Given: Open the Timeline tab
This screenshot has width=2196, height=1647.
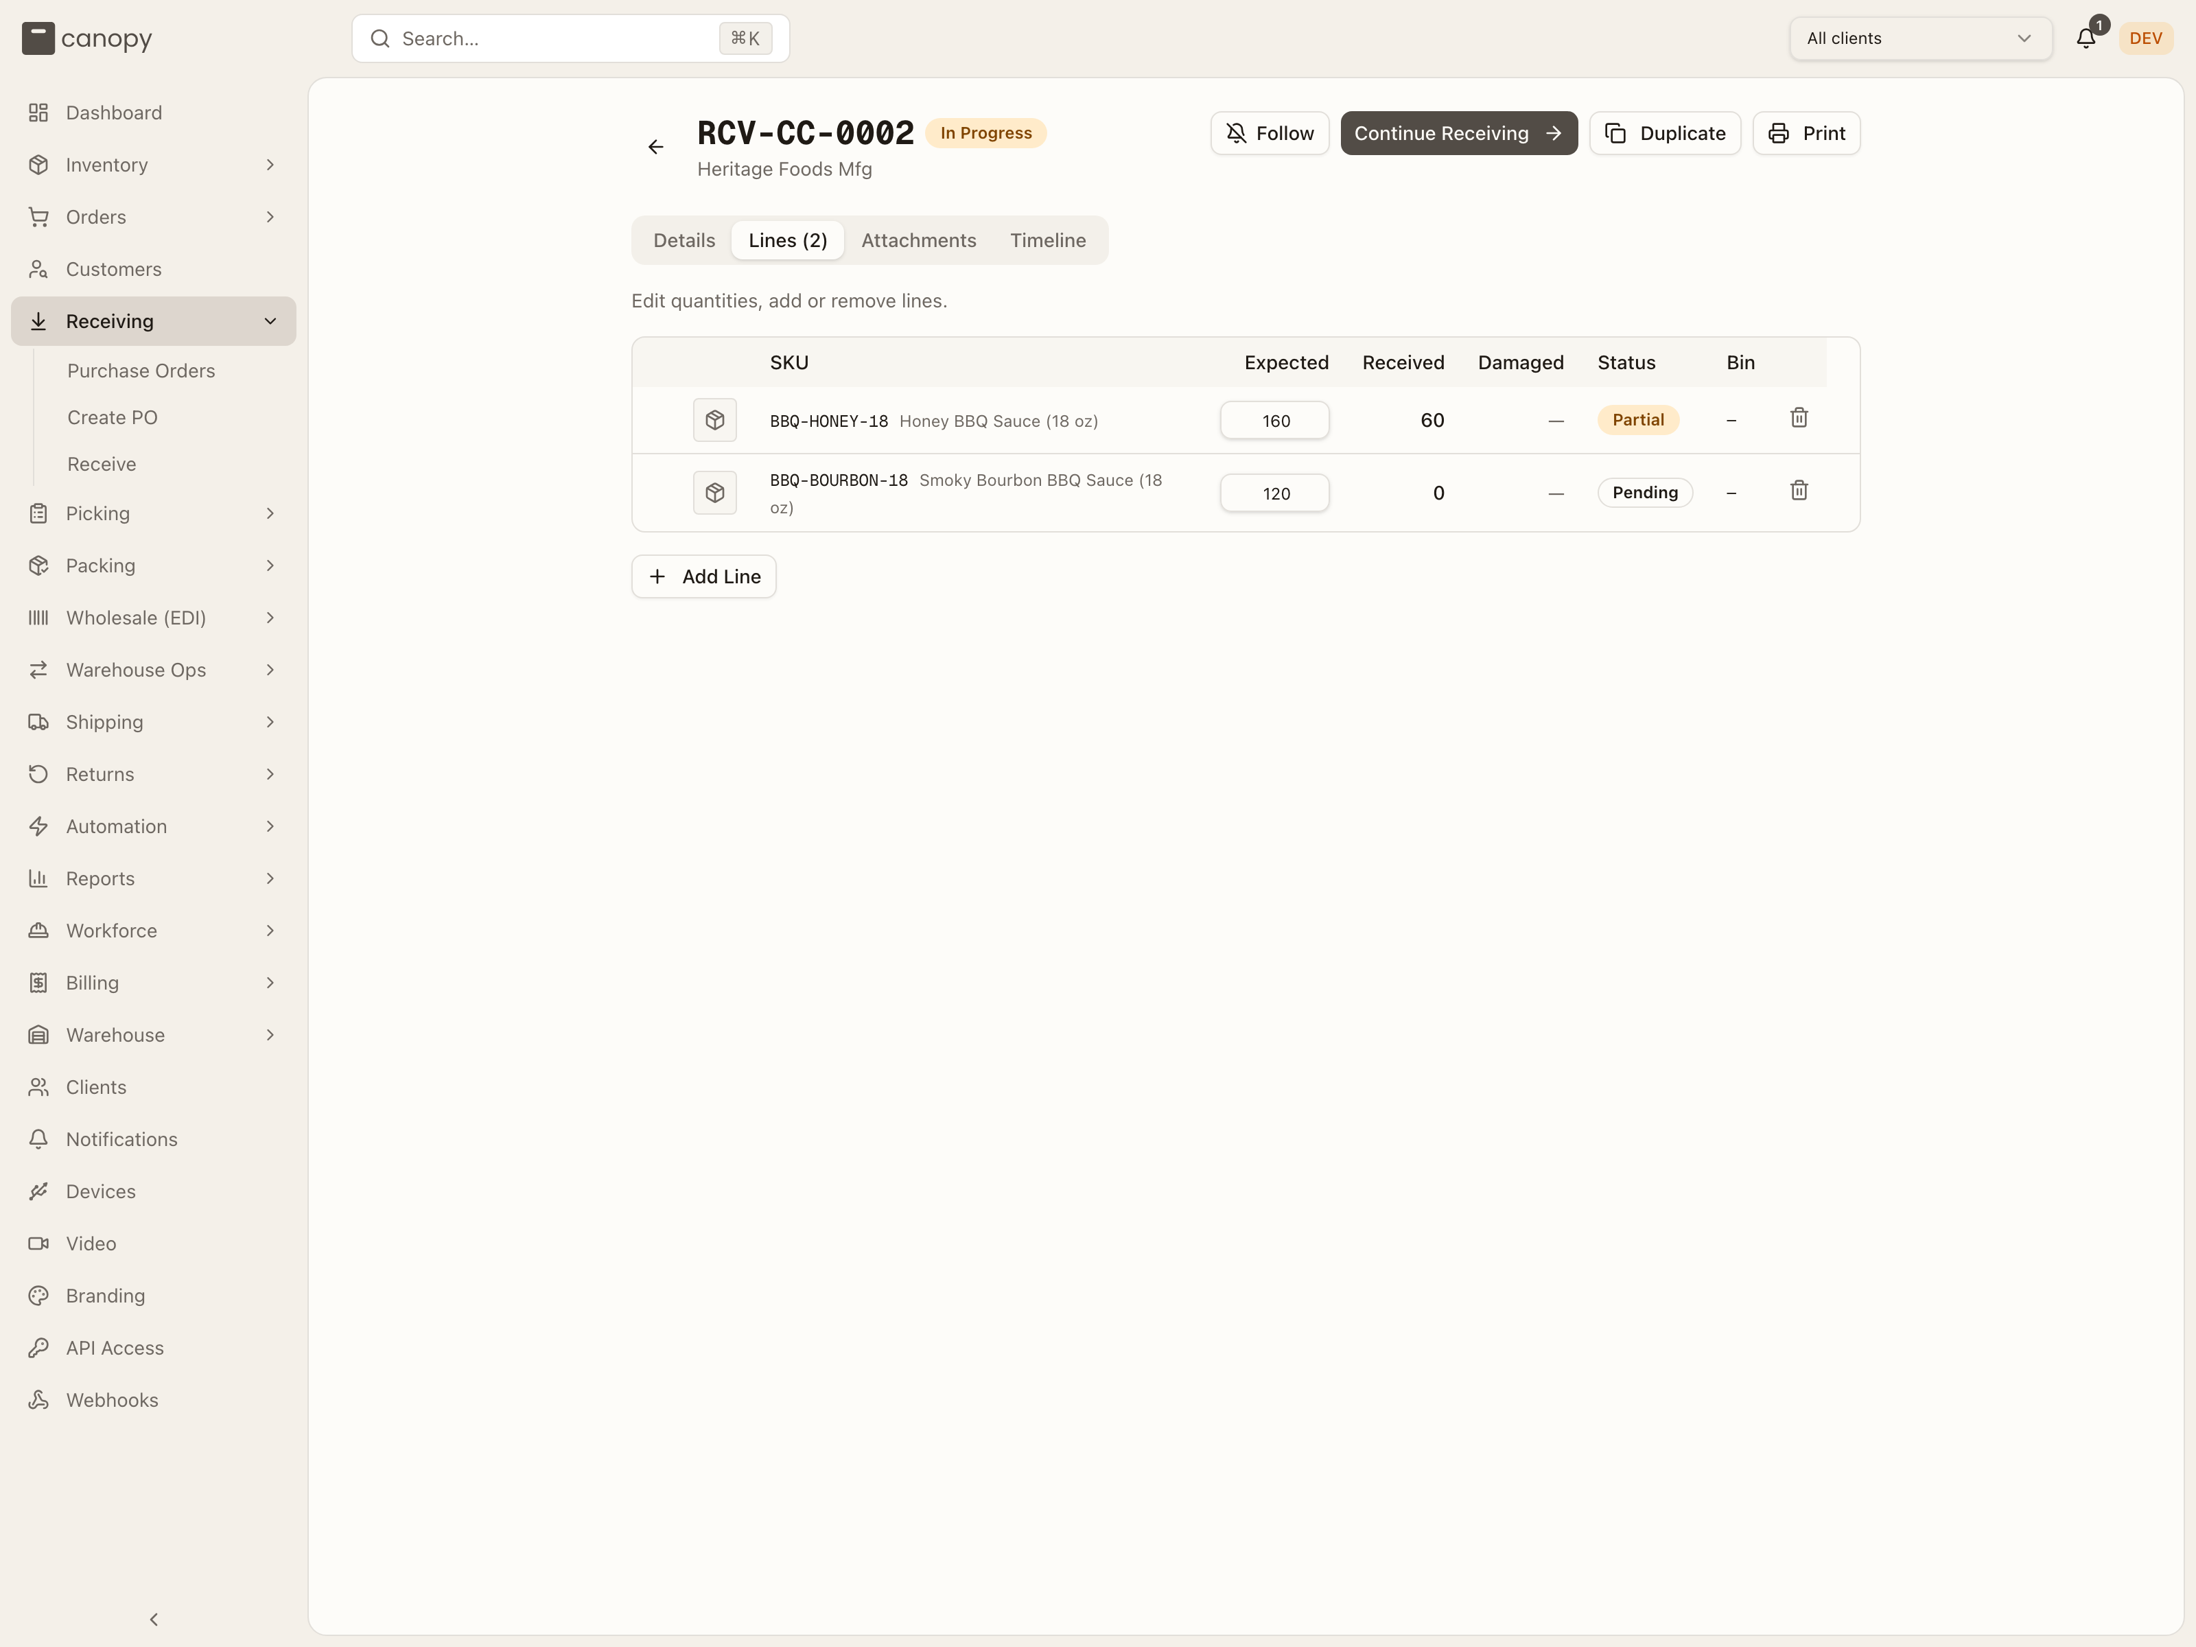Looking at the screenshot, I should pyautogui.click(x=1047, y=240).
